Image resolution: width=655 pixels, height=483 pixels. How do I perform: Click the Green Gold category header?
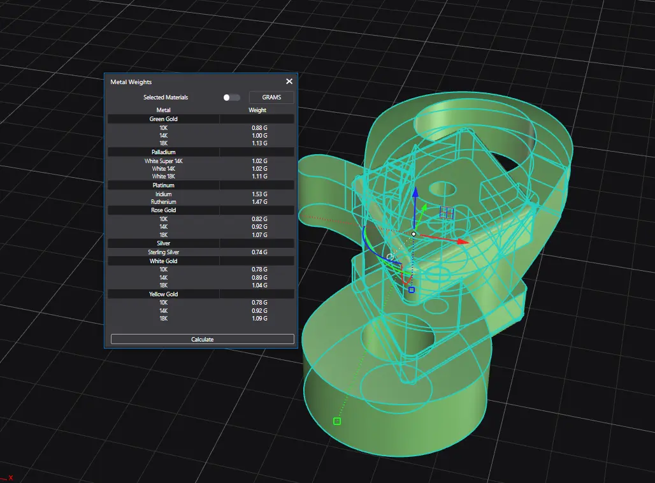[x=164, y=119]
